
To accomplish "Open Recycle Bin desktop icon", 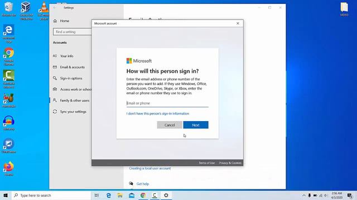I will coord(9,9).
